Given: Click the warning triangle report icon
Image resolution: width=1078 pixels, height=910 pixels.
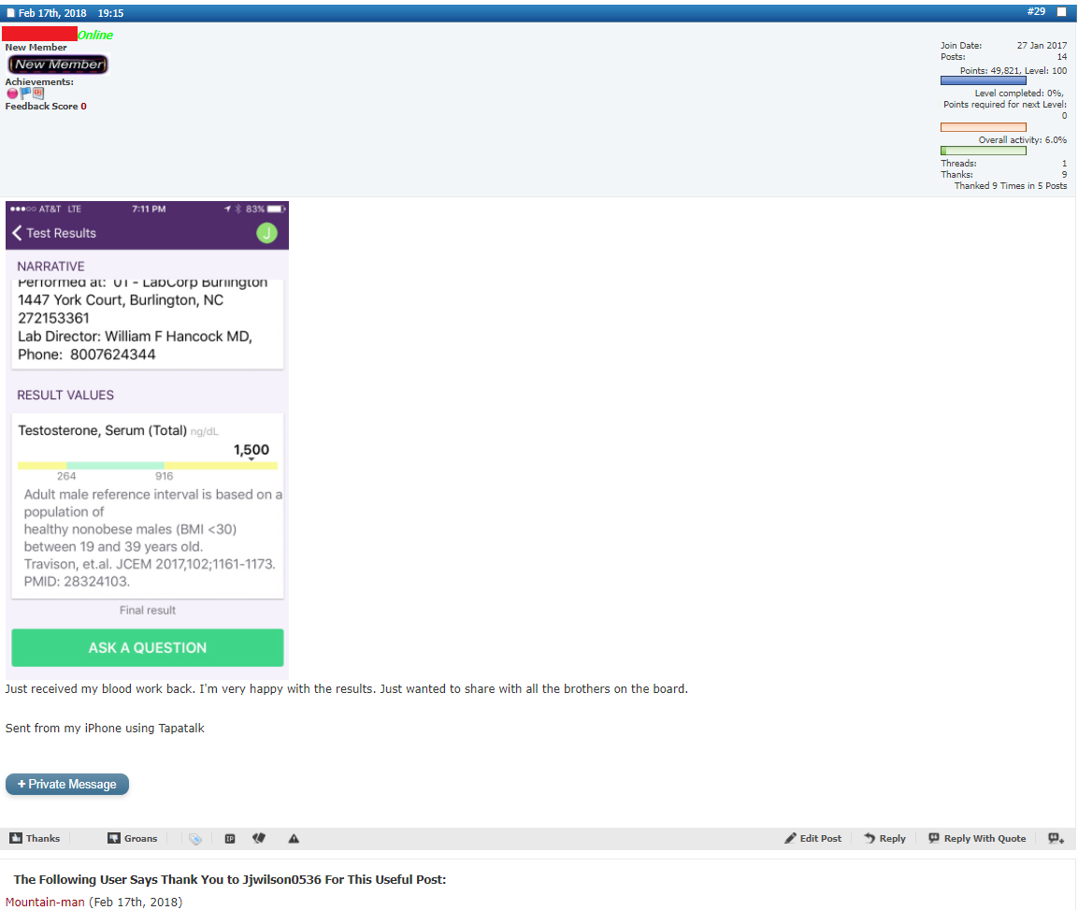Looking at the screenshot, I should pyautogui.click(x=294, y=839).
